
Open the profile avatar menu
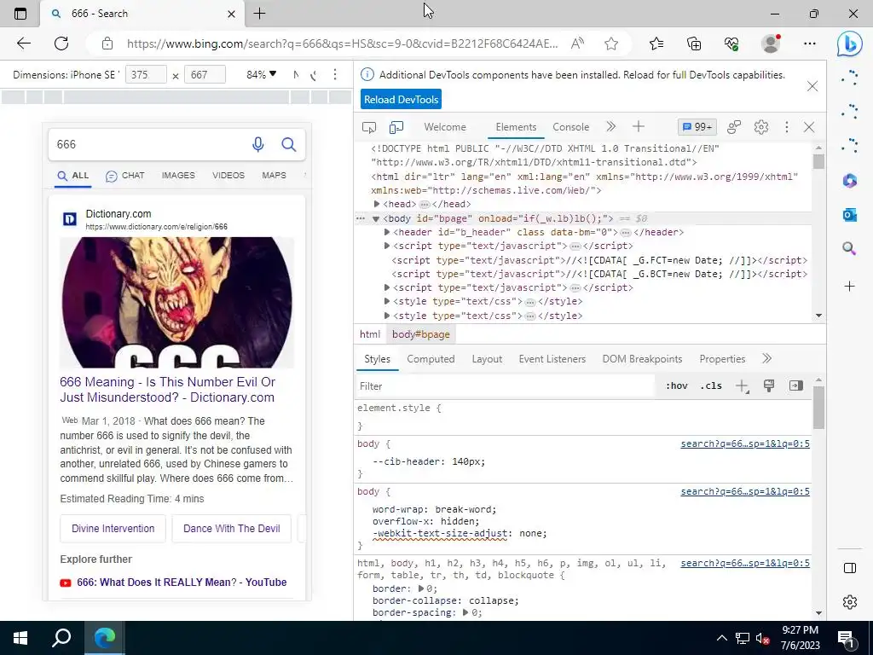coord(771,43)
